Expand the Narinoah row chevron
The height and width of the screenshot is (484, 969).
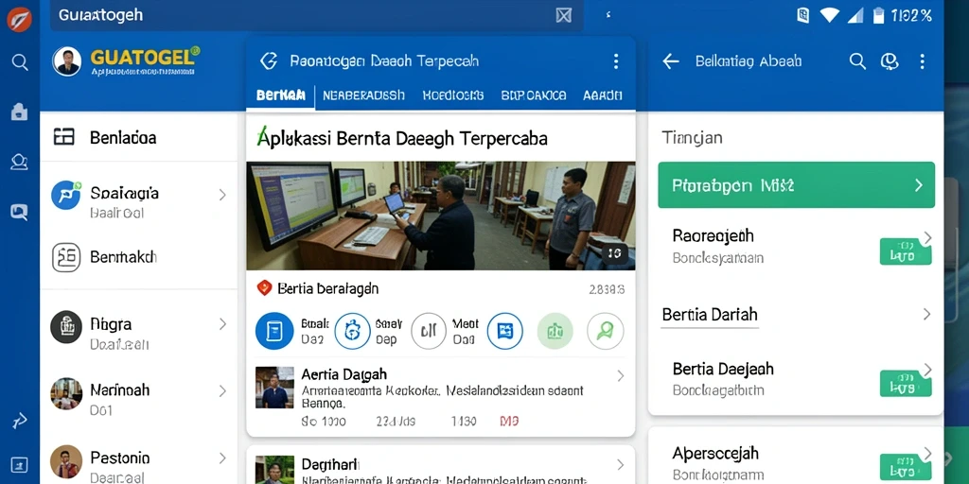tap(222, 390)
